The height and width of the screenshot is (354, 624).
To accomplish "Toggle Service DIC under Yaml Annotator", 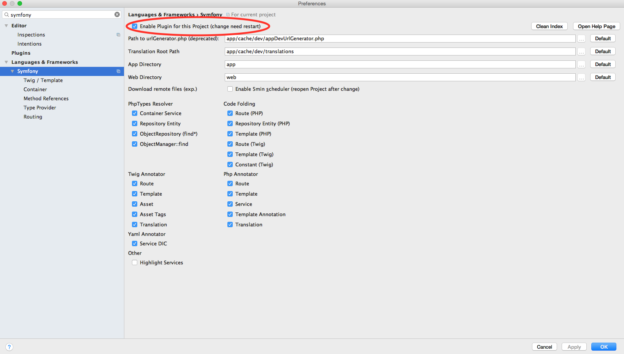I will [x=135, y=243].
